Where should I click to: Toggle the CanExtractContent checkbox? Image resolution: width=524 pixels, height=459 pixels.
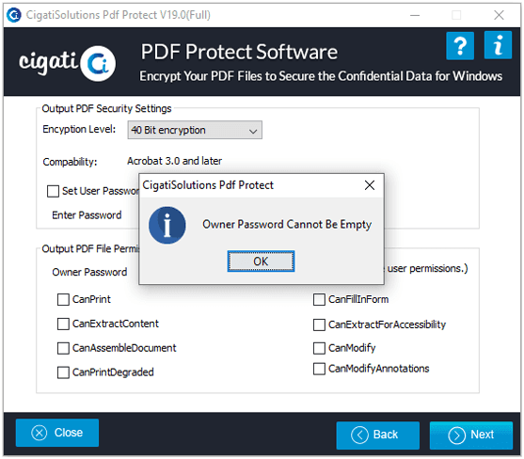coord(63,324)
